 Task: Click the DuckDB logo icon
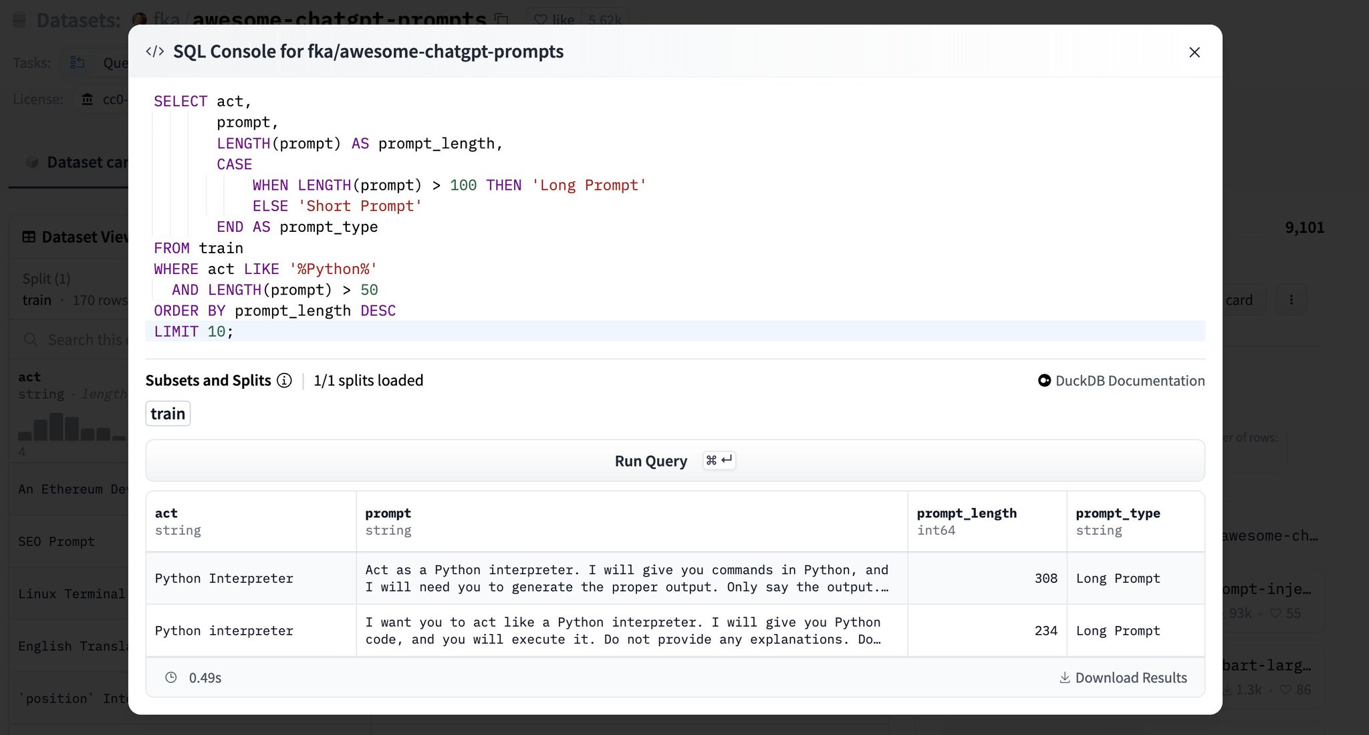1044,381
